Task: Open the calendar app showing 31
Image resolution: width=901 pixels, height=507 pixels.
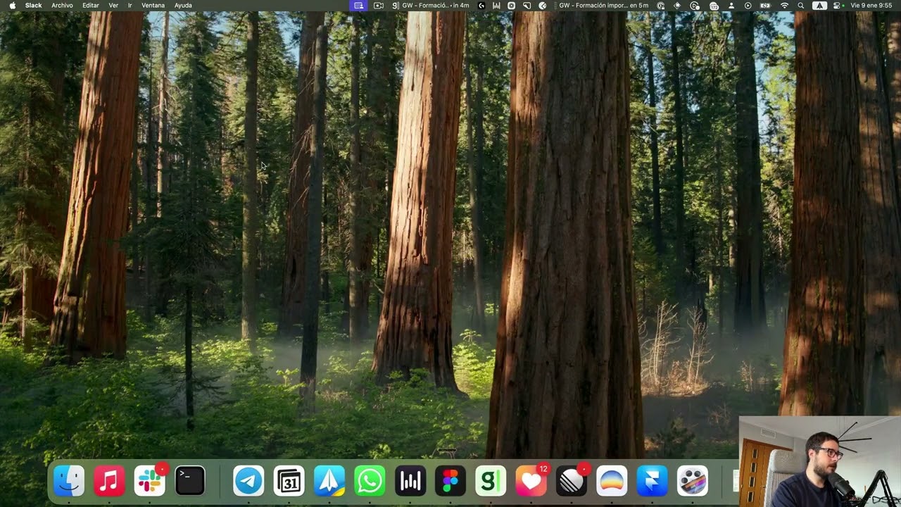Action: (x=289, y=482)
